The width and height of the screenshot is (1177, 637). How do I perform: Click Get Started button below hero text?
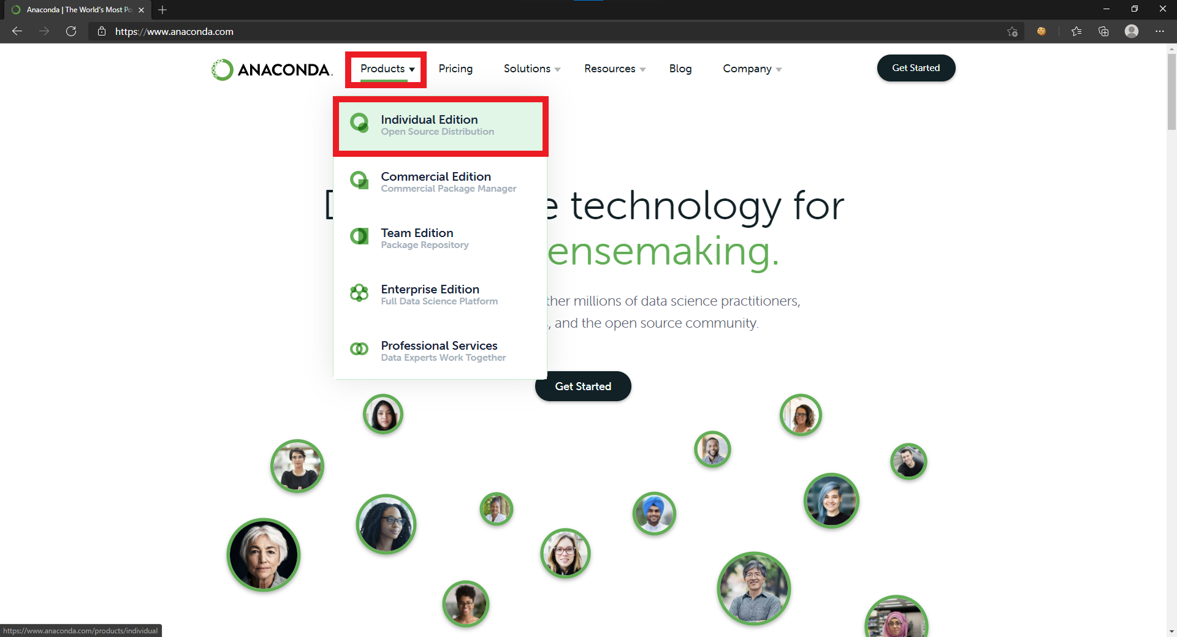pos(583,386)
